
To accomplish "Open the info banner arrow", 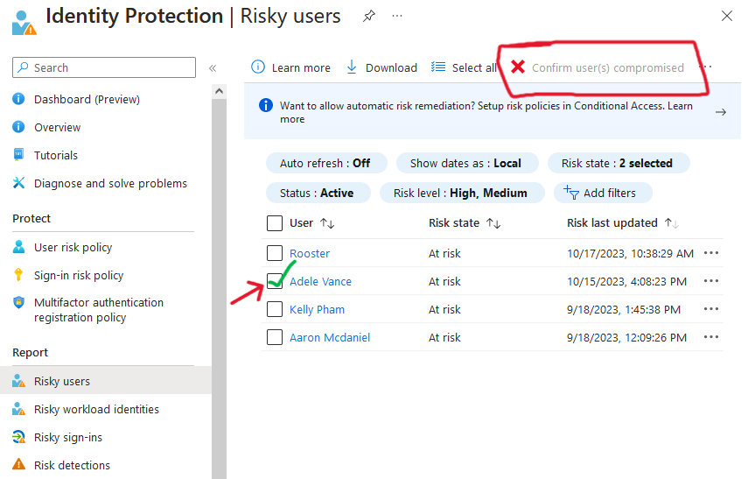I will (x=721, y=112).
